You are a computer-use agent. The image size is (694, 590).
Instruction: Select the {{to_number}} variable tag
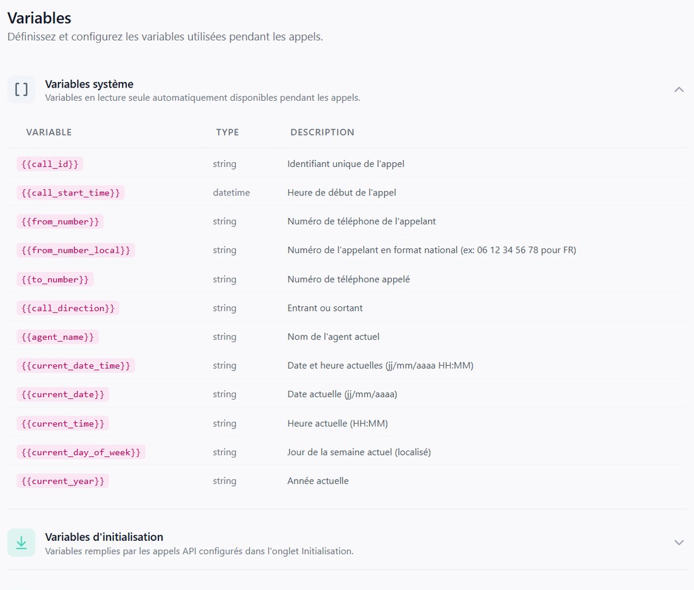pos(56,279)
